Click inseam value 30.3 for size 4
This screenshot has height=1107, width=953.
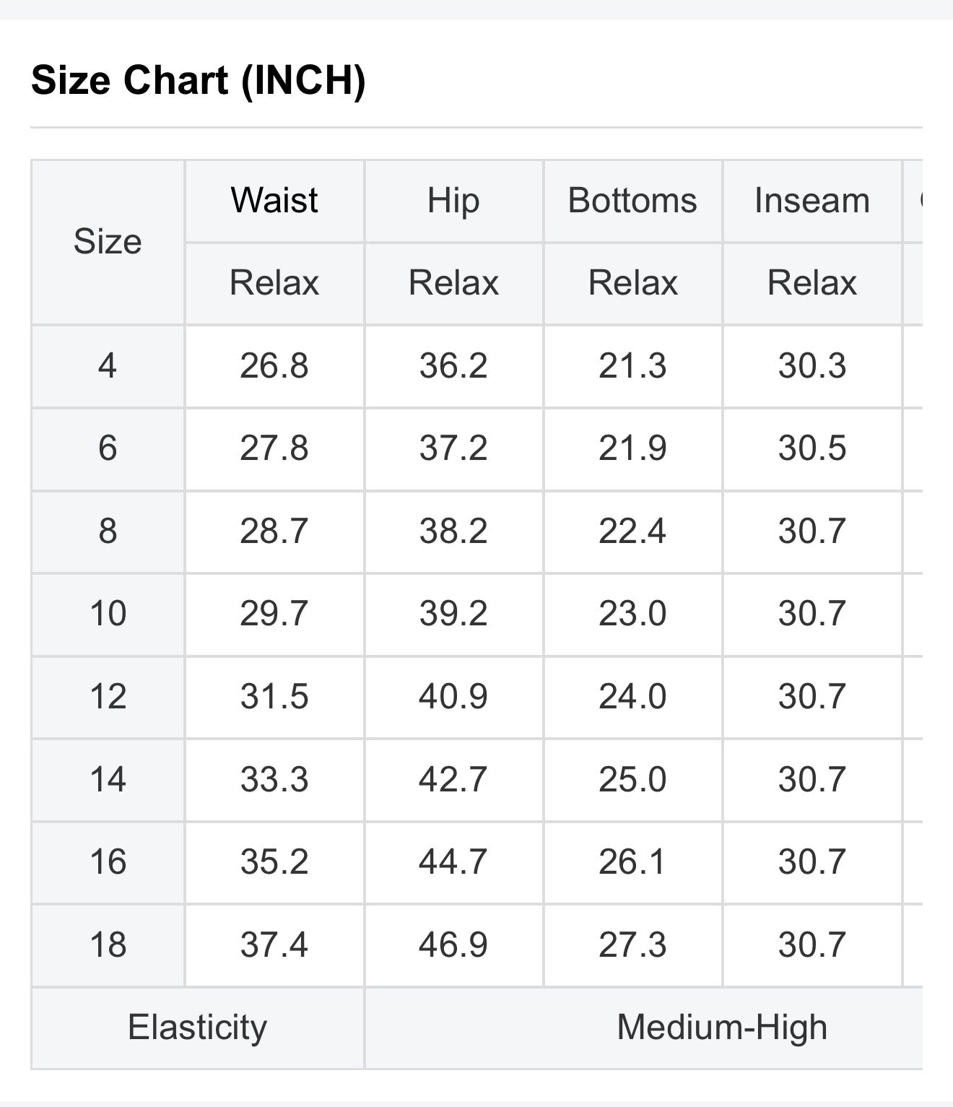812,365
